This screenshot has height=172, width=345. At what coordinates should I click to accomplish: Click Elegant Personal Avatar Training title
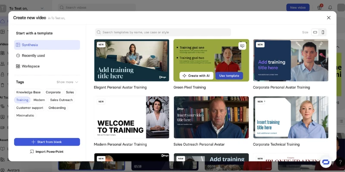coord(120,87)
